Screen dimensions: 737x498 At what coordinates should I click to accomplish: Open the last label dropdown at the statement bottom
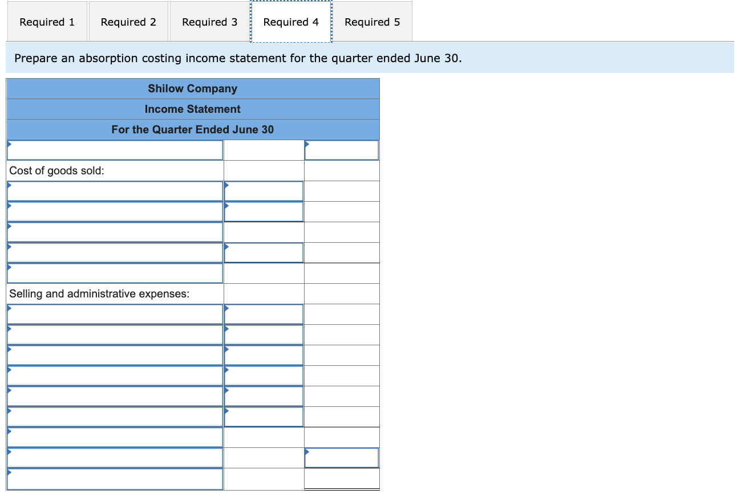pos(115,479)
